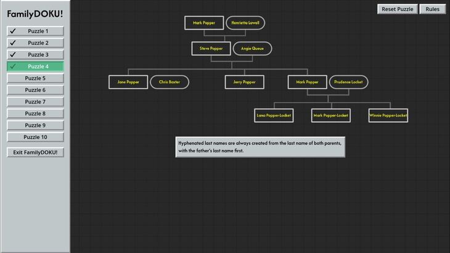Click the FamilyDOKU! title
Viewport: 450px width, 253px height.
(x=35, y=14)
